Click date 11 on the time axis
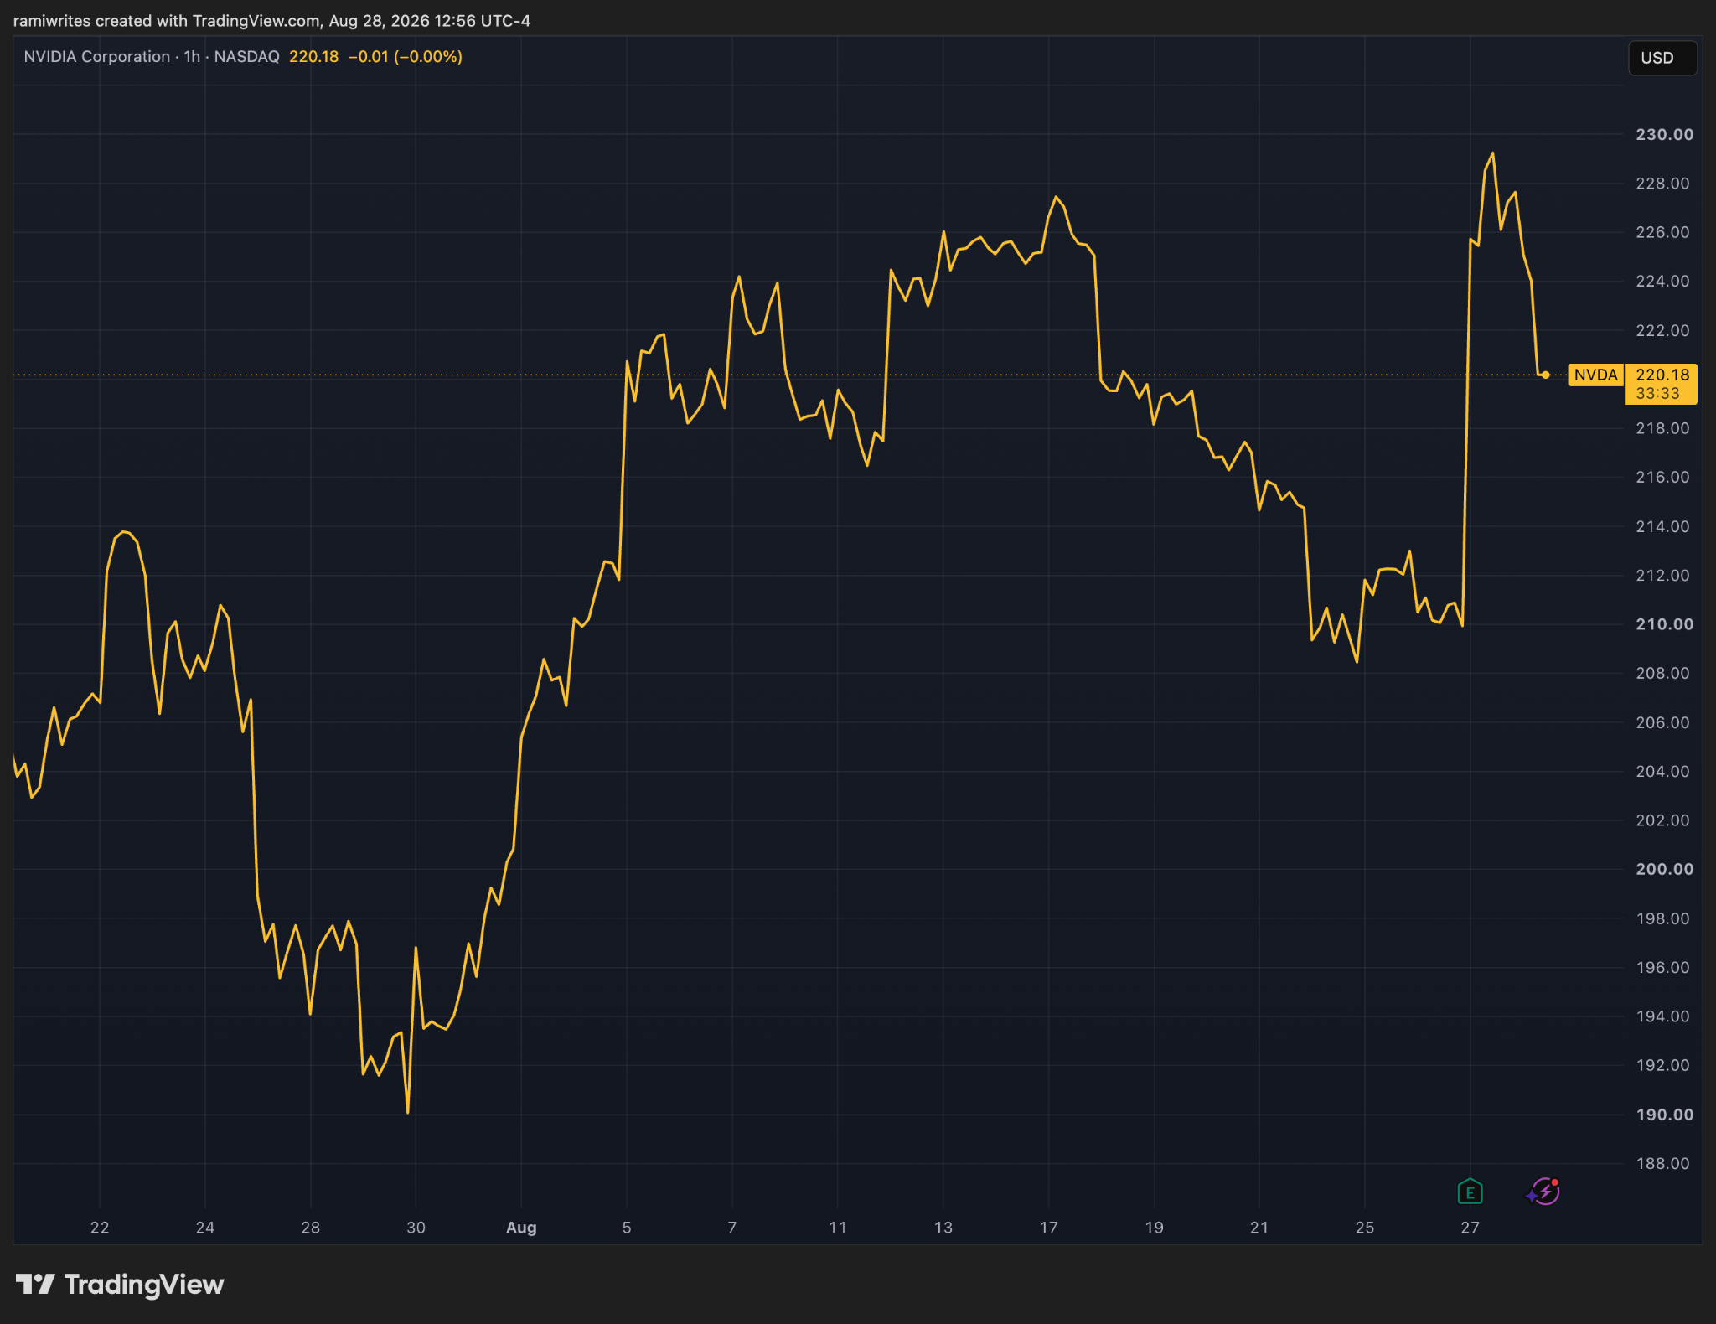The height and width of the screenshot is (1324, 1716). pyautogui.click(x=838, y=1228)
